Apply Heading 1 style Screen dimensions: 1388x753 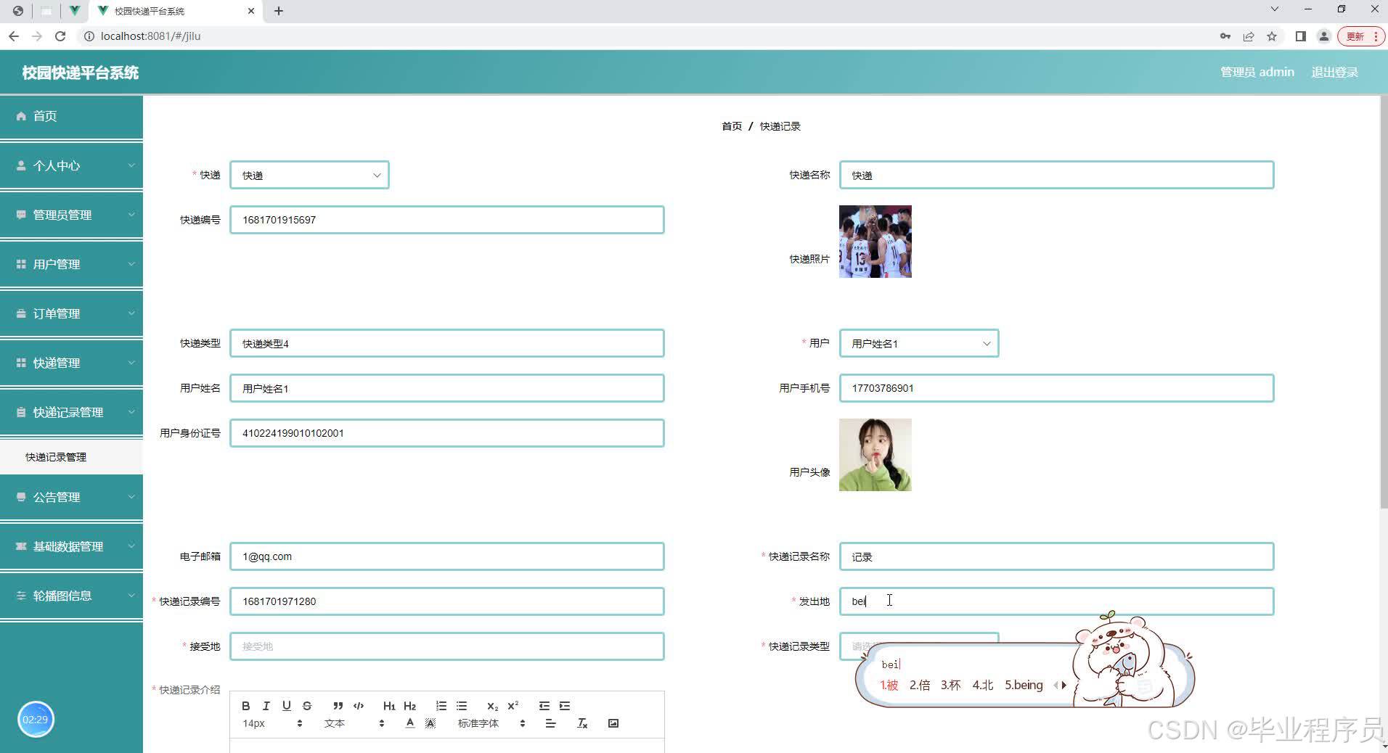[389, 706]
